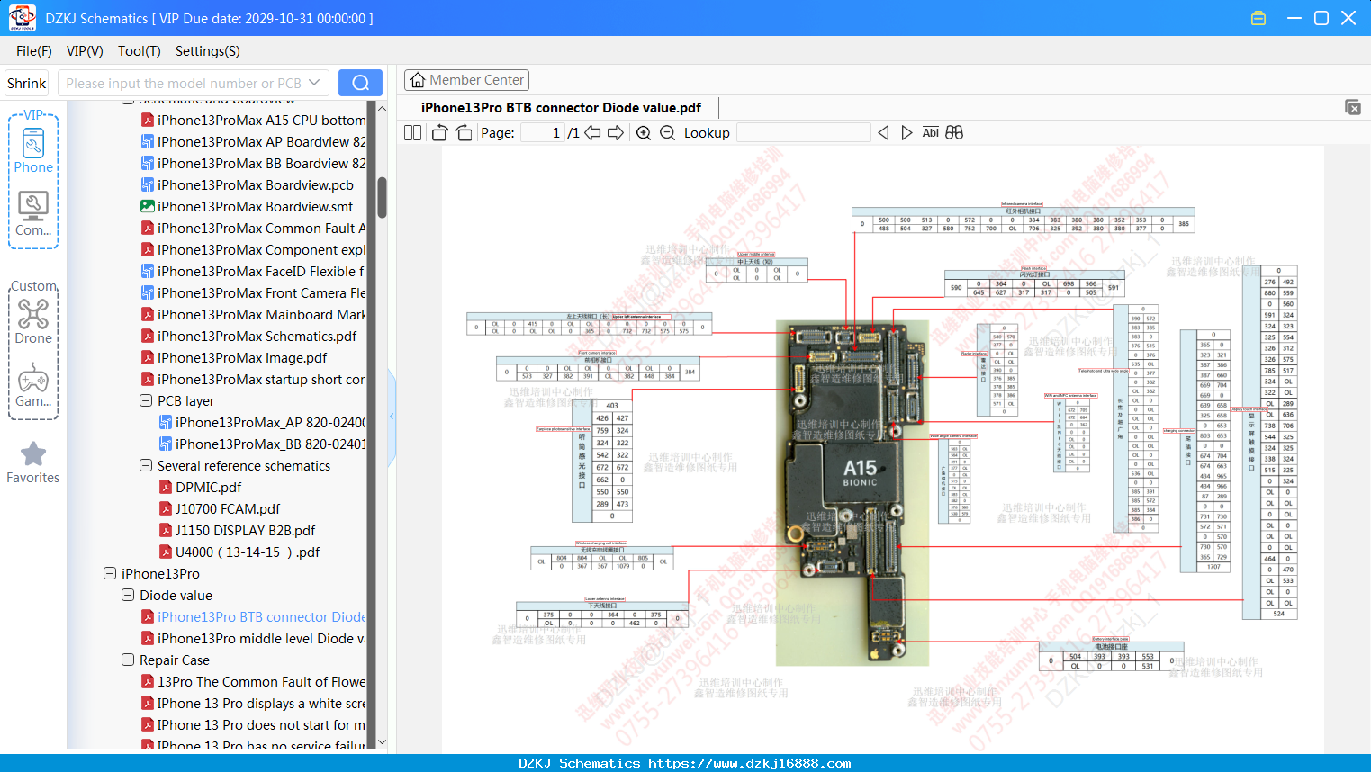Click the blue search button

click(360, 83)
